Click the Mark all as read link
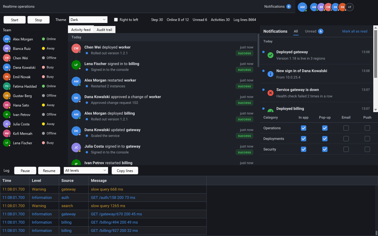Viewport: 378px width, 236px height. coord(355,31)
